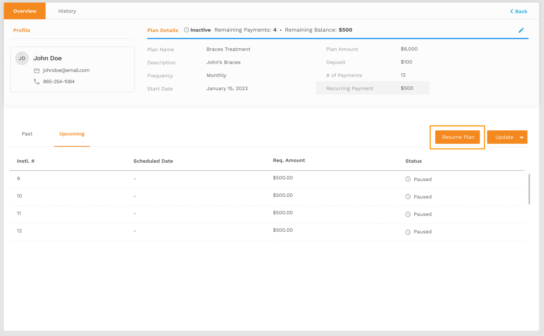544x336 pixels.
Task: Click the Back chevron arrow
Action: point(512,11)
